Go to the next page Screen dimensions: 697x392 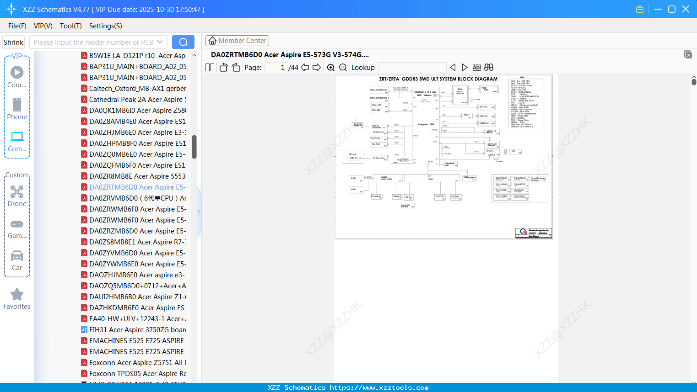tap(317, 68)
